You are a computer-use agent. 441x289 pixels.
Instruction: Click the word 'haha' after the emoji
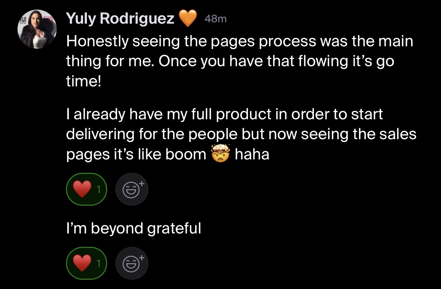[x=252, y=154]
